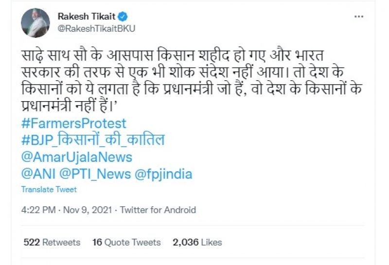This screenshot has height=265, width=389.
Task: Open the @RakeshTikaitBKU handle link
Action: click(x=96, y=28)
